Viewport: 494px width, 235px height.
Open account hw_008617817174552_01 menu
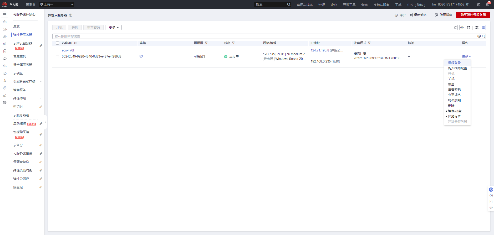(x=451, y=4)
